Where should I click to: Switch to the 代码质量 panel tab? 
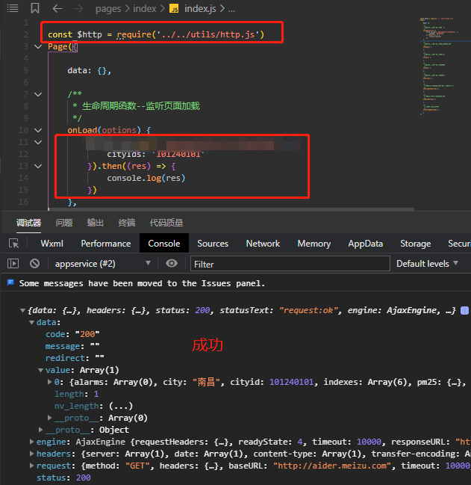pyautogui.click(x=166, y=223)
